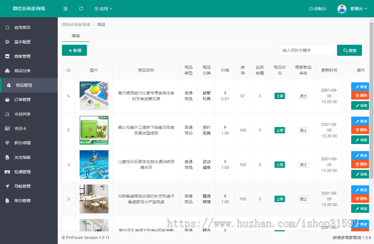Toggle 通过 review status for 黄山毛峰 tea

click(x=303, y=130)
